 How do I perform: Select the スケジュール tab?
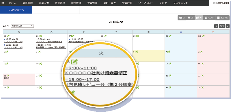click(x=16, y=10)
